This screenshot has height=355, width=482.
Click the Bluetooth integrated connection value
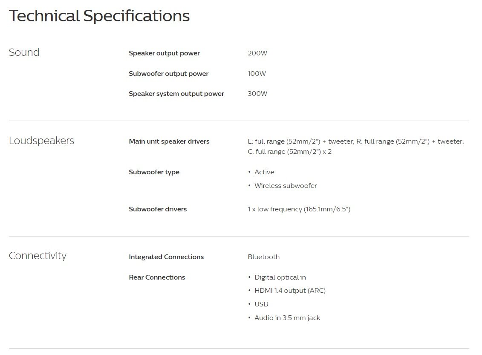pyautogui.click(x=263, y=257)
